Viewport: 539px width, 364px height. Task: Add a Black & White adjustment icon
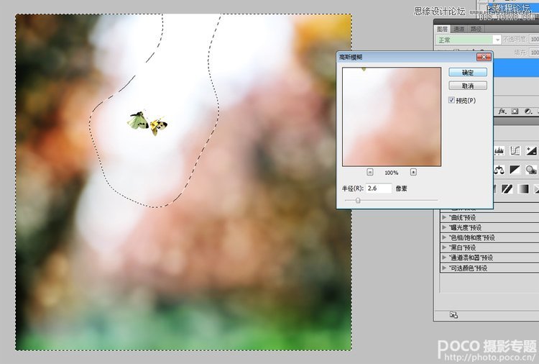click(515, 170)
